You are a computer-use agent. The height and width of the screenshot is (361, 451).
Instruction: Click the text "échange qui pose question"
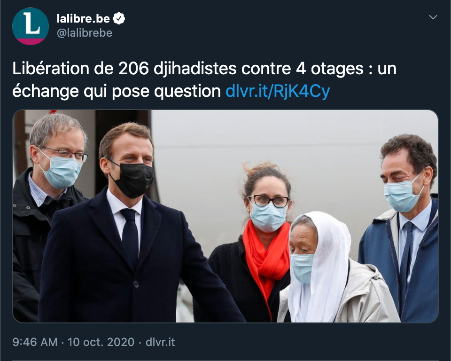tap(117, 92)
